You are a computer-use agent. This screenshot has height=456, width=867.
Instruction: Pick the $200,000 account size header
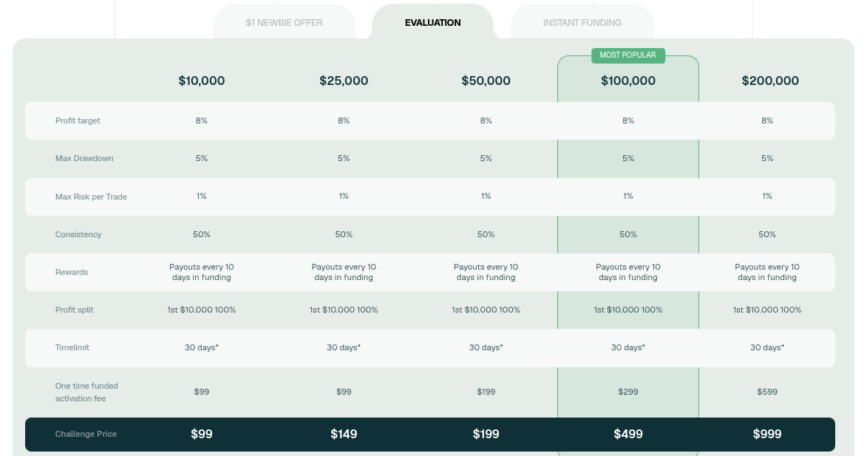[x=770, y=81]
